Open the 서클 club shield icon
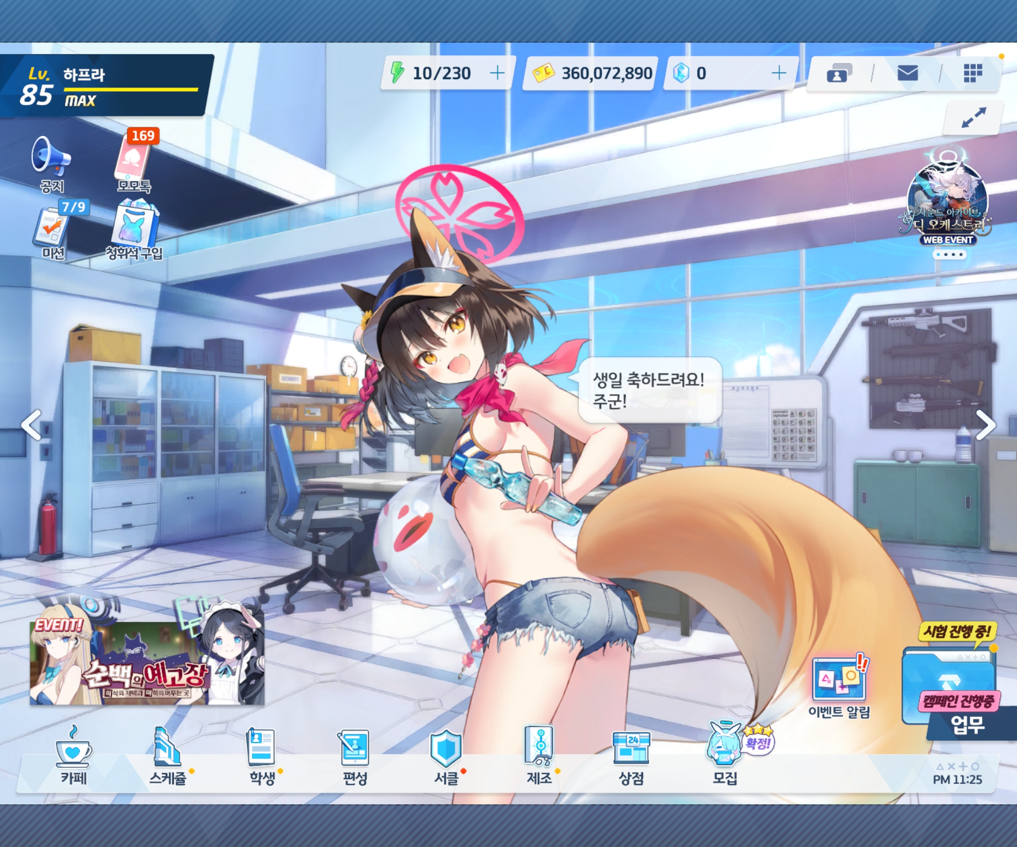 click(x=446, y=756)
